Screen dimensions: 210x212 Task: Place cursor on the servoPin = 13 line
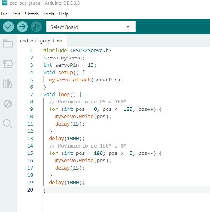70,65
